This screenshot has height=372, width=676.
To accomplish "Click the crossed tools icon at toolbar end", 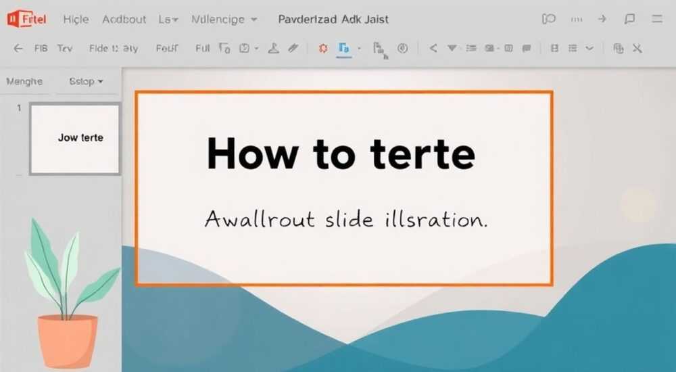I will tap(637, 48).
